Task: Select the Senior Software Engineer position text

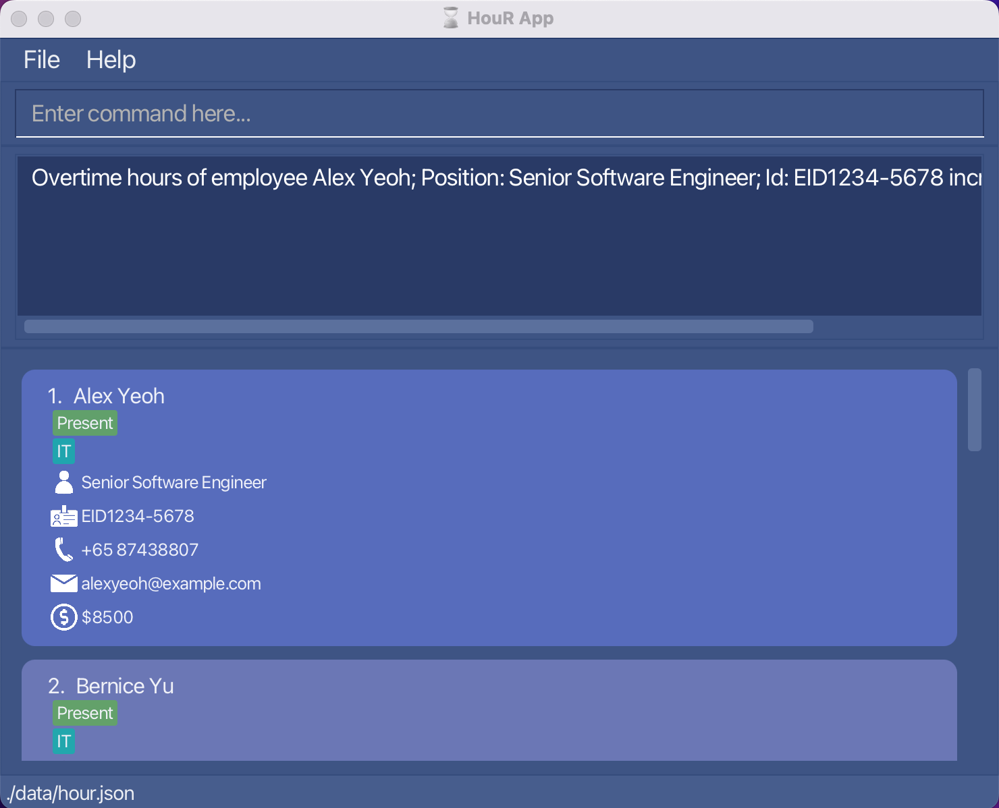Action: [173, 482]
